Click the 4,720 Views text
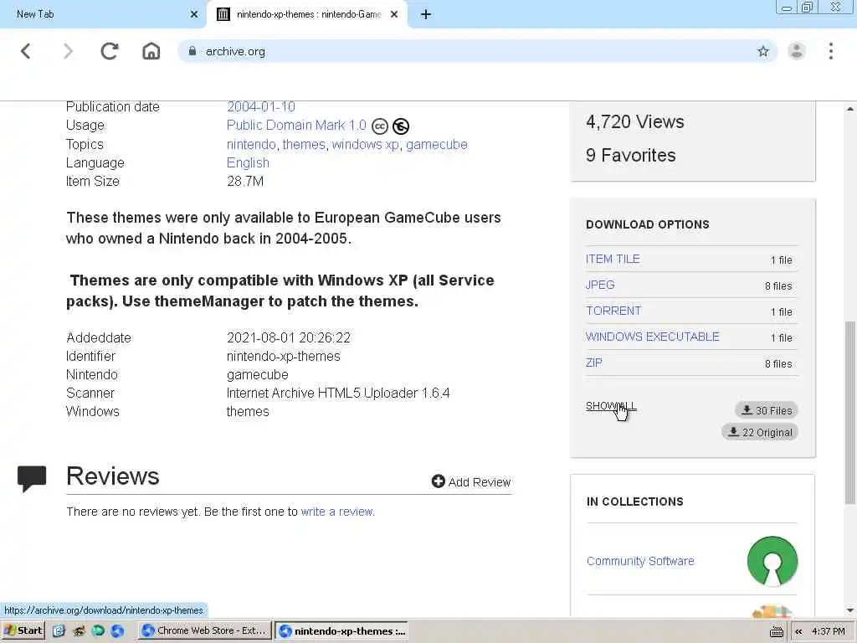Image resolution: width=857 pixels, height=643 pixels. pos(634,122)
